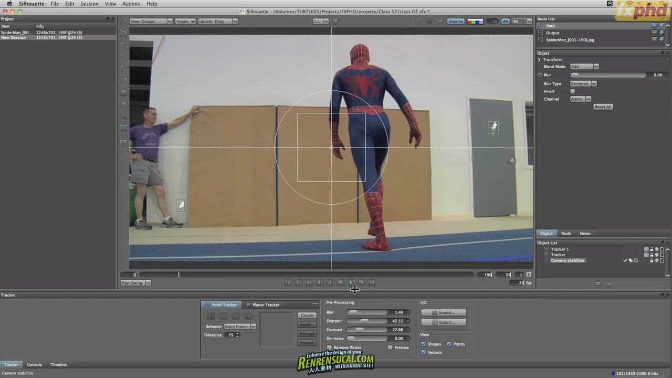Click track forward to end button in Point Tracker

coord(236,316)
